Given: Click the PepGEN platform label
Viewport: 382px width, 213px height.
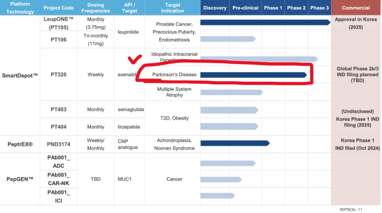Looking at the screenshot, I should (20, 179).
